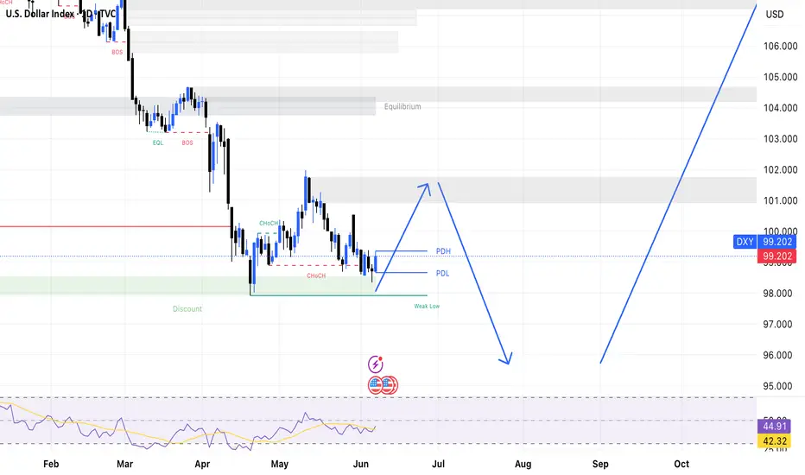Select the PDL level label
The image size is (805, 475).
click(x=442, y=273)
